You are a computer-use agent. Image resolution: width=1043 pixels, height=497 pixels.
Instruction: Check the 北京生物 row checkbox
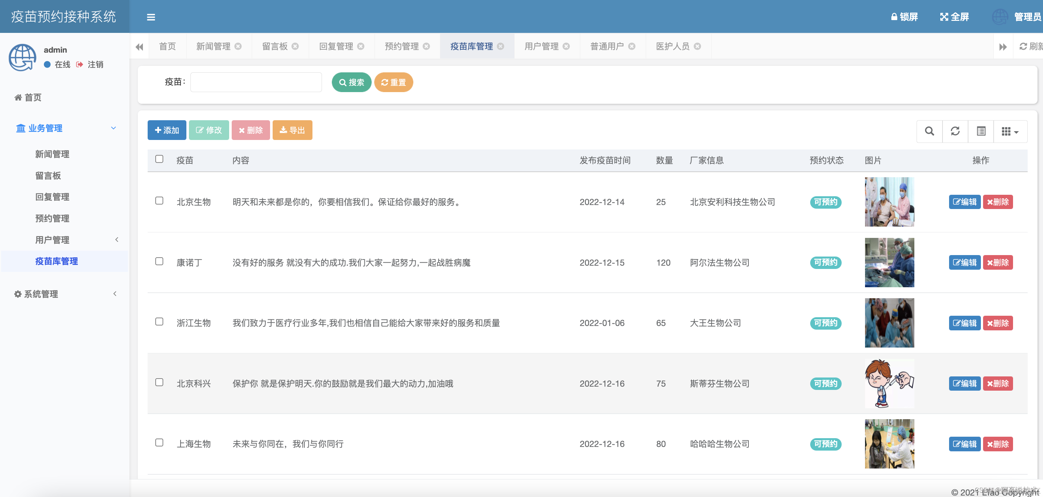tap(159, 201)
